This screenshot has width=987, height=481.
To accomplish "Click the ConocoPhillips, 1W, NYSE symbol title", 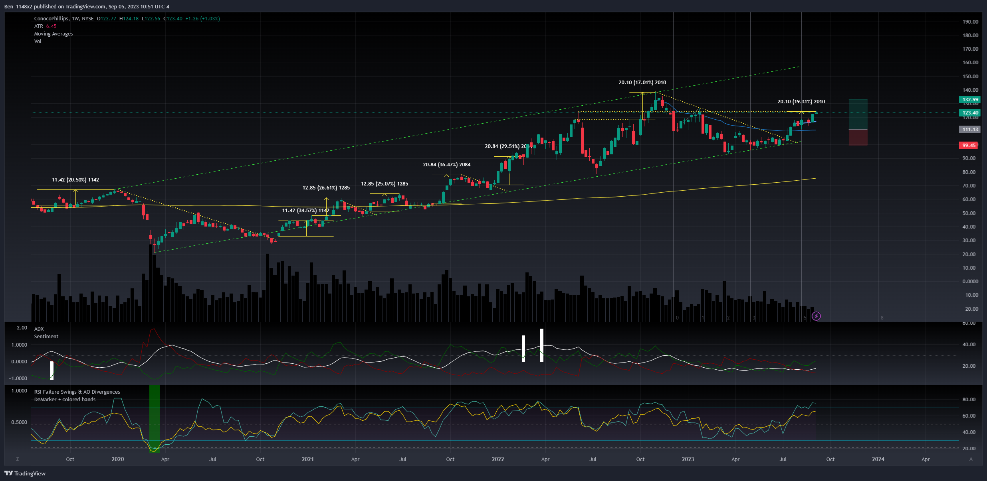I will coord(64,19).
